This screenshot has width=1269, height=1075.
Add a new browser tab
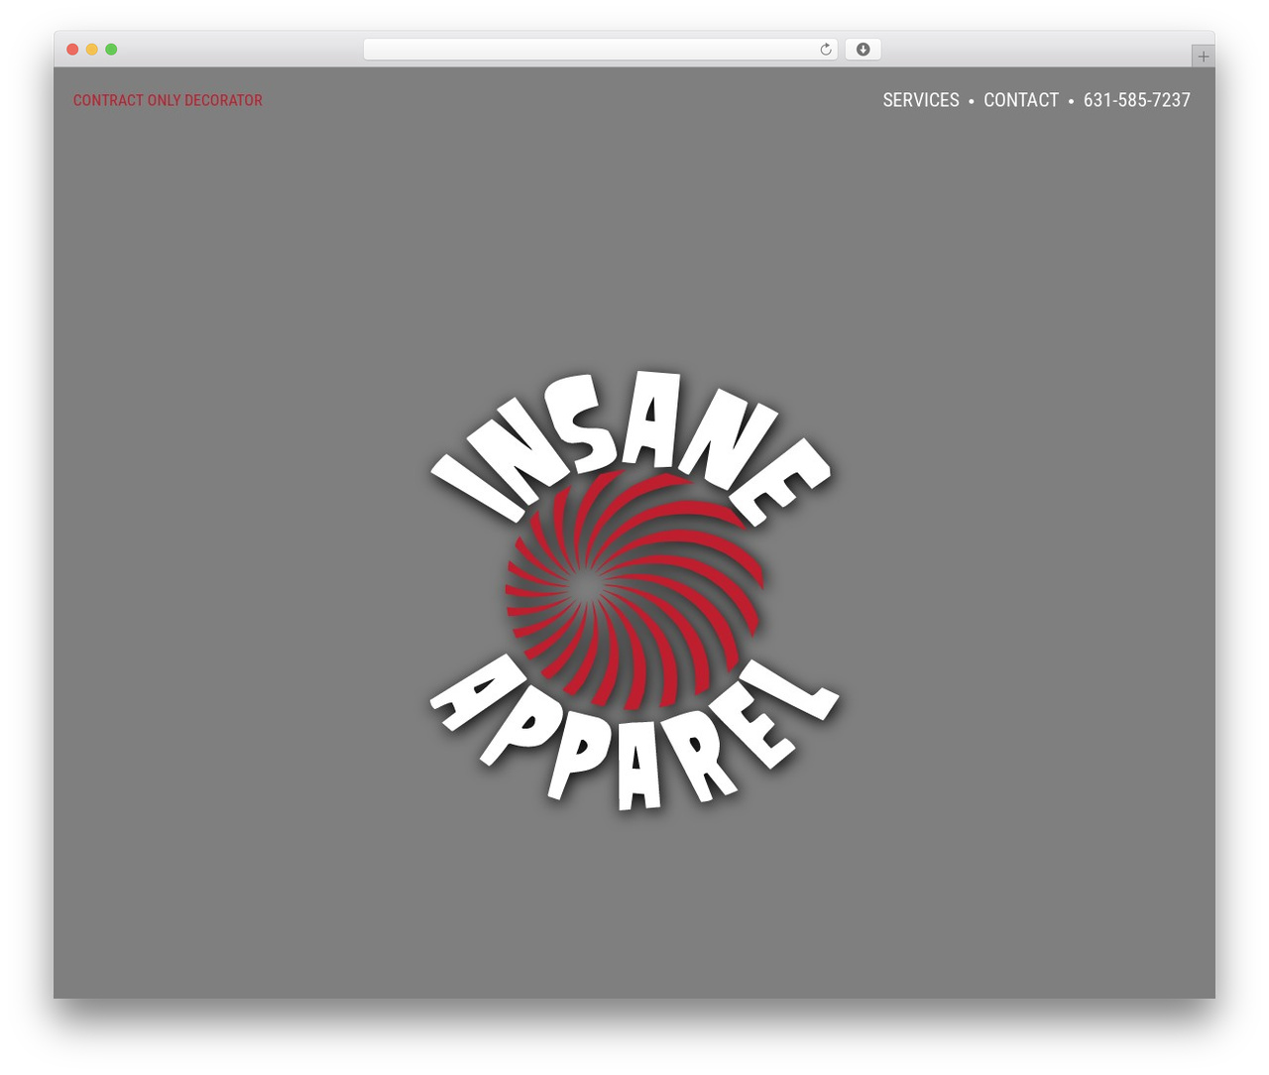tap(1203, 57)
